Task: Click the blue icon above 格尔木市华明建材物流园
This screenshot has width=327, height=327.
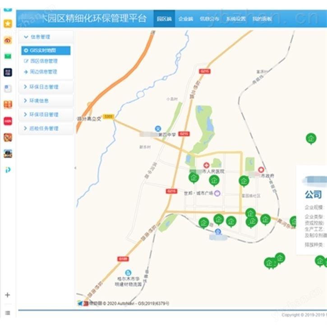Action: tap(128, 272)
